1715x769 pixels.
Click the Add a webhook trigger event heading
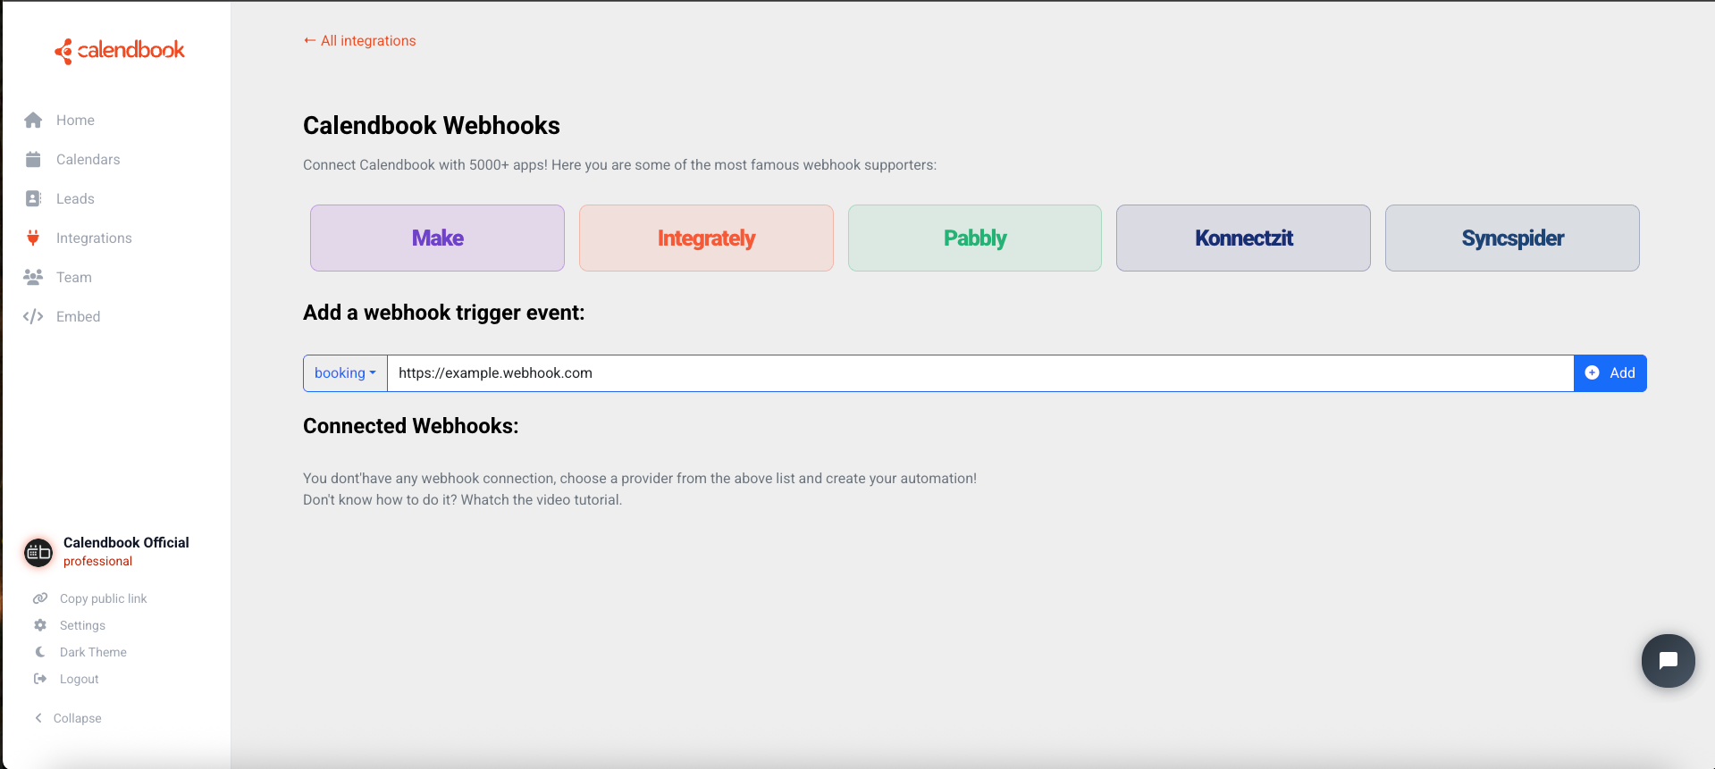444,313
